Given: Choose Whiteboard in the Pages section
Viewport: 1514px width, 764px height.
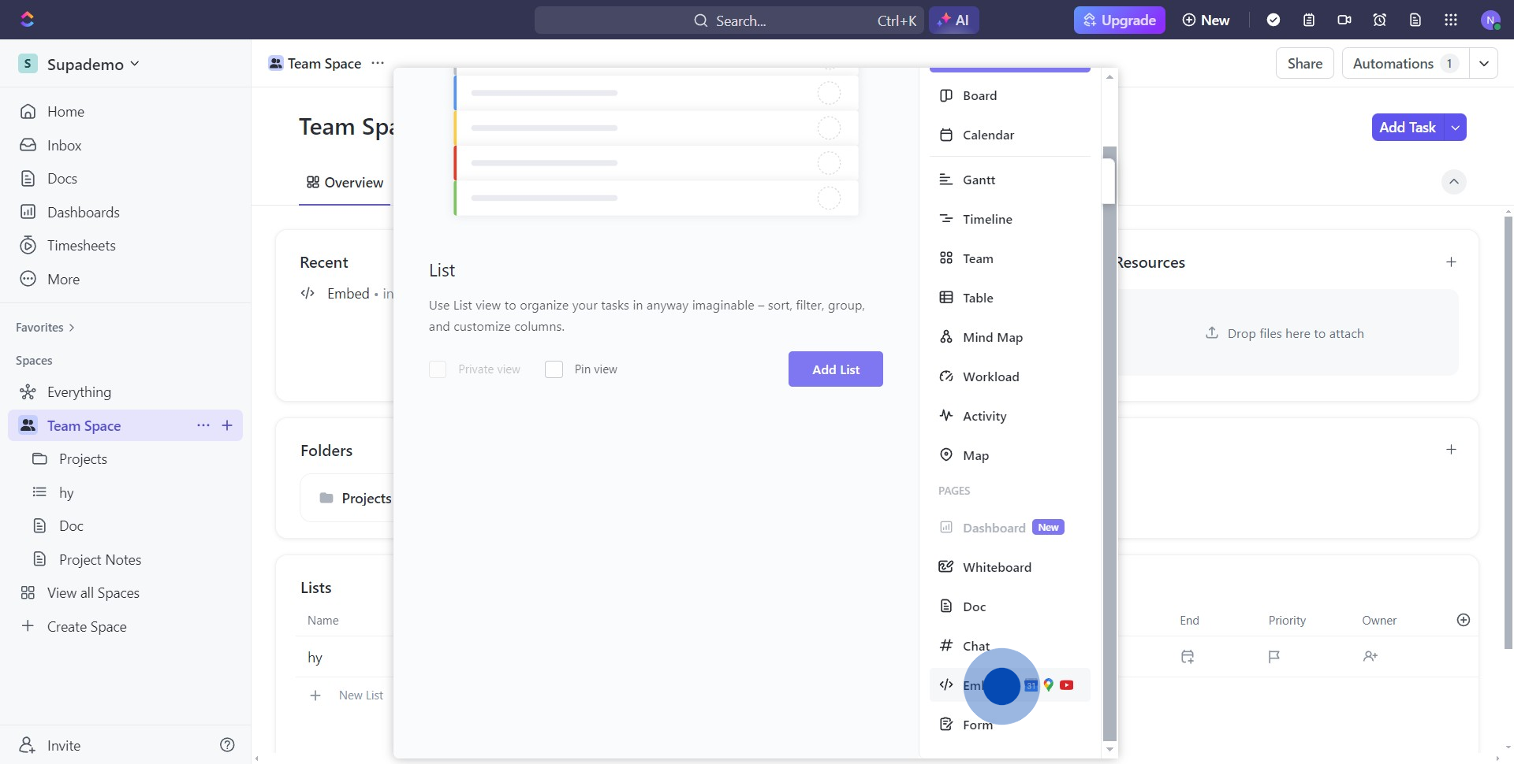Looking at the screenshot, I should pos(997,567).
